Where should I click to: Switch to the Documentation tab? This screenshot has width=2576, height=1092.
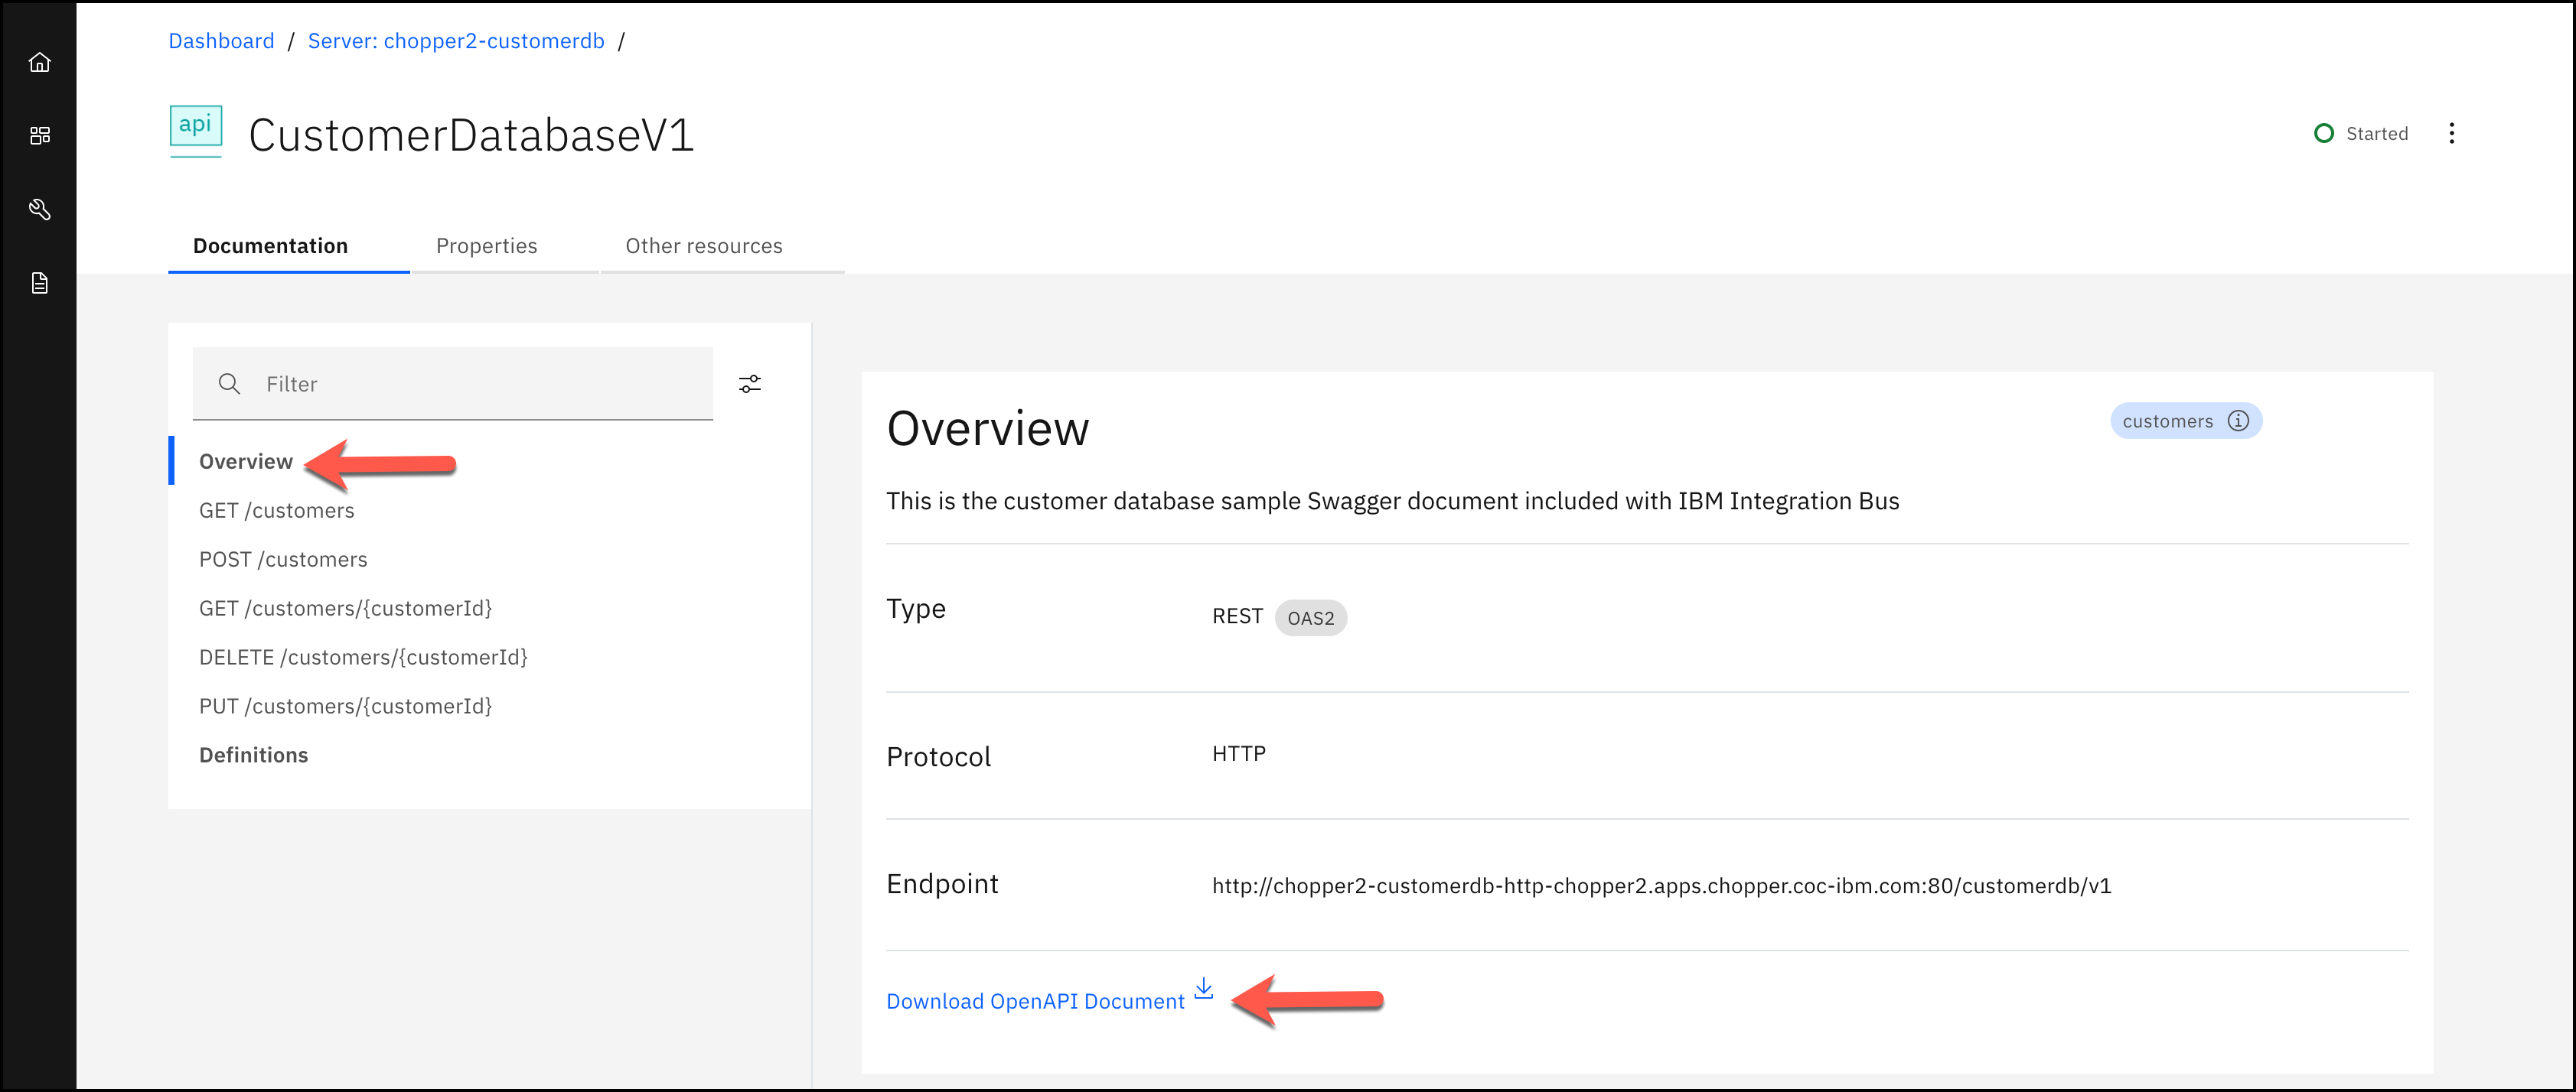pos(270,247)
